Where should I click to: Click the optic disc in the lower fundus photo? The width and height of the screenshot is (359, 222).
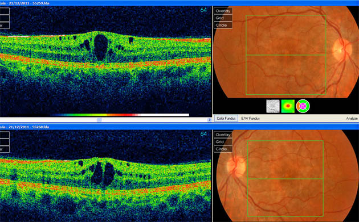pyautogui.click(x=236, y=166)
